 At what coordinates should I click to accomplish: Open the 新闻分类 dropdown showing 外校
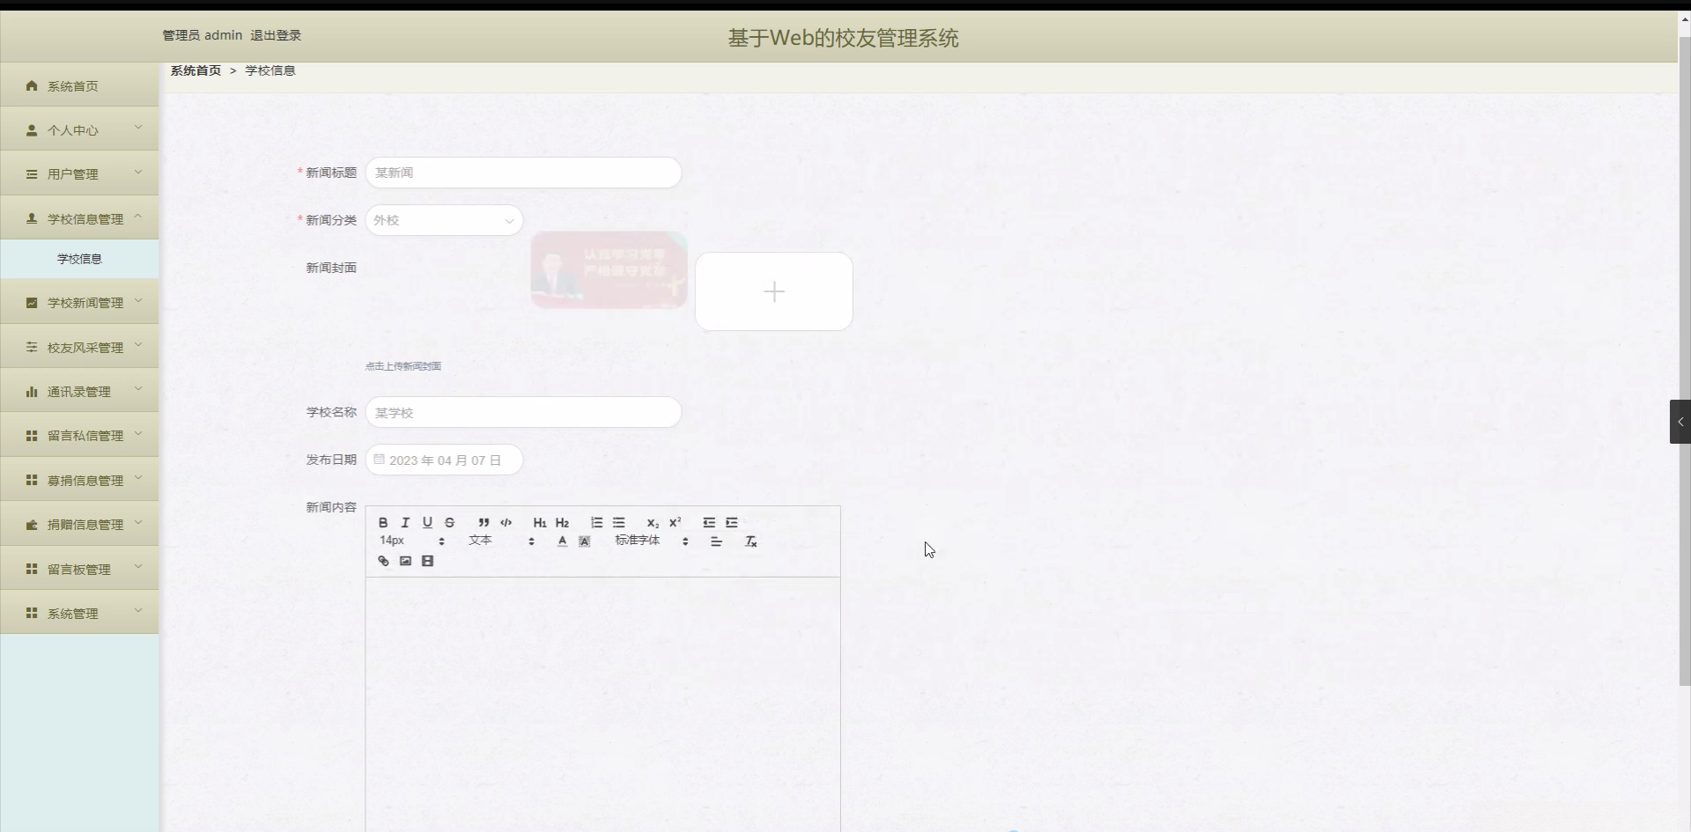click(x=444, y=220)
